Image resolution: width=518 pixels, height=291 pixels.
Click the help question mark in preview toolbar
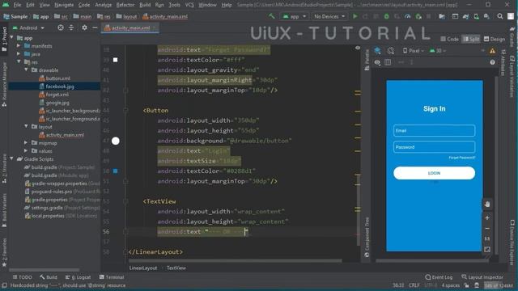[493, 62]
